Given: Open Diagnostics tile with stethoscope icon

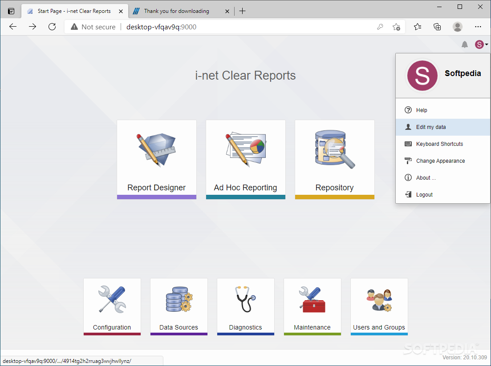Looking at the screenshot, I should pyautogui.click(x=246, y=306).
